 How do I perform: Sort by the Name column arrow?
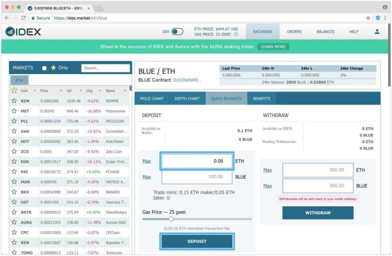coord(125,90)
